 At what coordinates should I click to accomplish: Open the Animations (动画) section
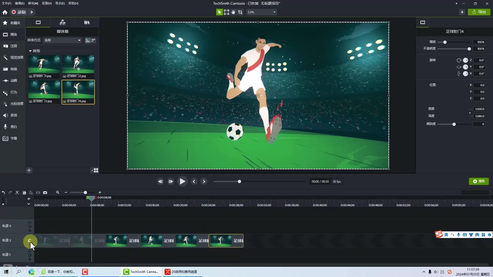(13, 81)
